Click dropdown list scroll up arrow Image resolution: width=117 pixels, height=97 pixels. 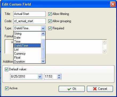coord(43,34)
